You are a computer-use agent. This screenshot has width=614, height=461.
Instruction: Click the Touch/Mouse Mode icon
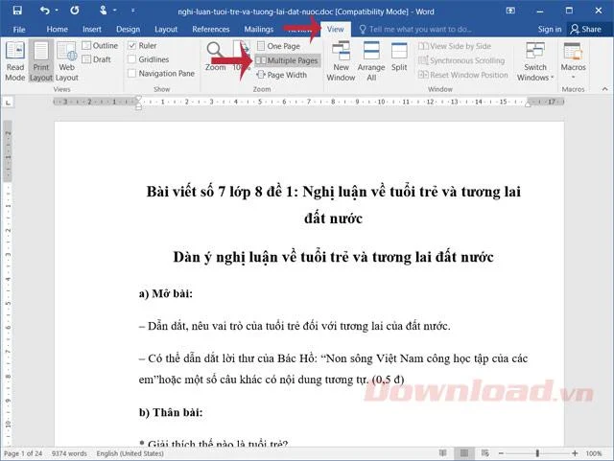104,11
